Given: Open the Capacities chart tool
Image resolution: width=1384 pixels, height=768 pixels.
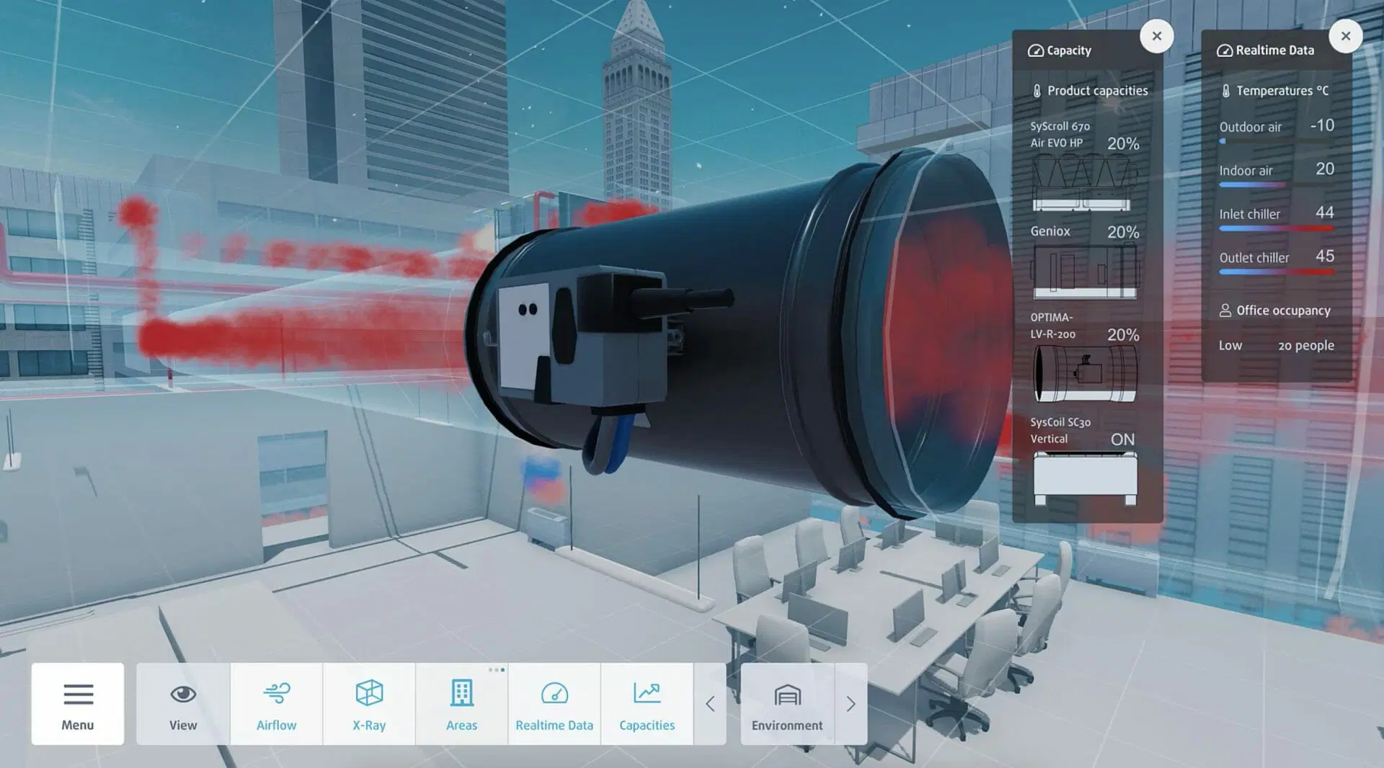Looking at the screenshot, I should pos(647,704).
